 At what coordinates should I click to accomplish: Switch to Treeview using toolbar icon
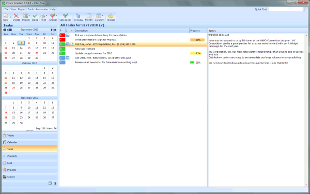click(78, 17)
